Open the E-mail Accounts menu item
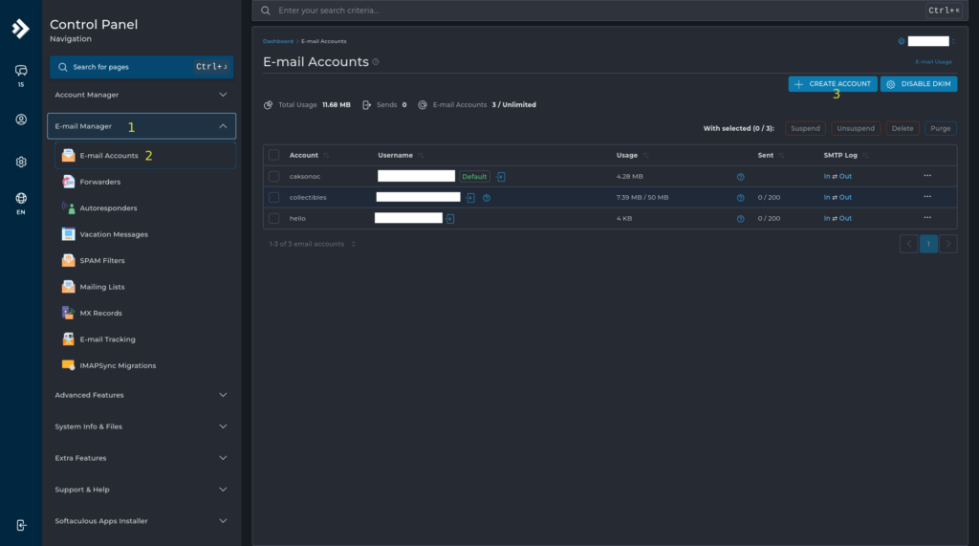The image size is (979, 546). pos(145,156)
